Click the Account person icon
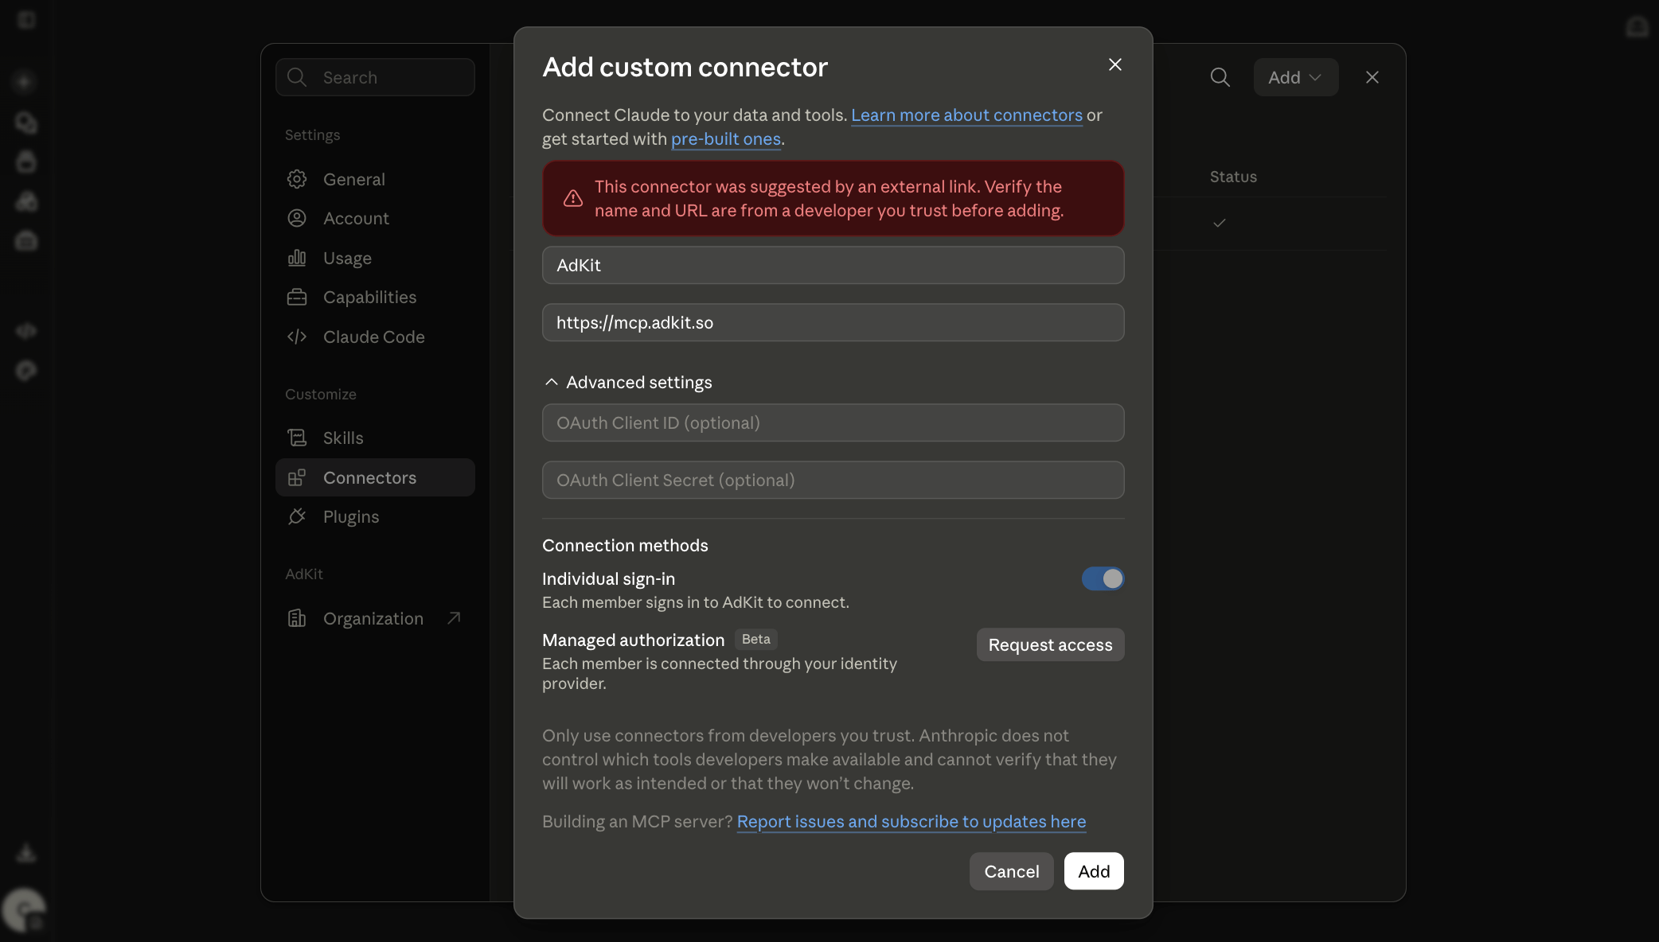 click(x=297, y=218)
